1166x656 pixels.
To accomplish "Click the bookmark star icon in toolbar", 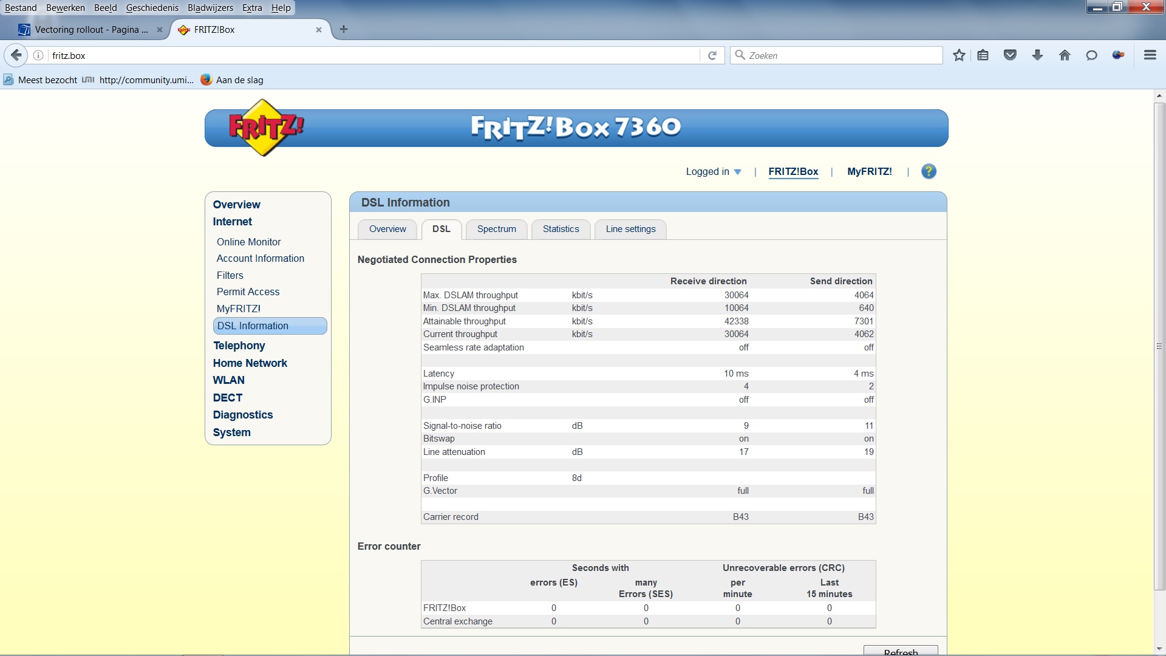I will tap(959, 55).
